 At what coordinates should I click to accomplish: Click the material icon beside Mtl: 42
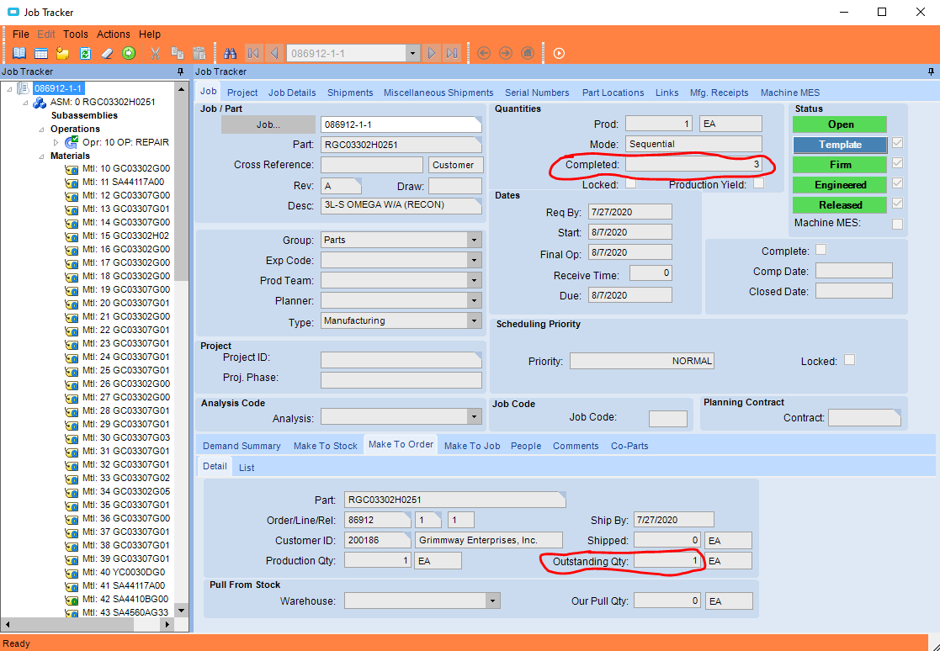click(72, 600)
